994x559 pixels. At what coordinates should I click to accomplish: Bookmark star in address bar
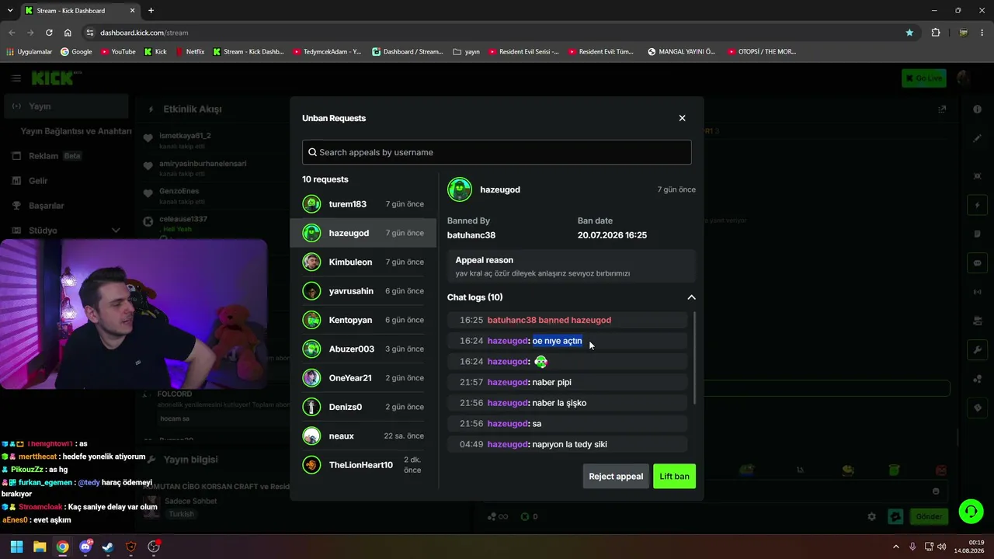(x=909, y=33)
